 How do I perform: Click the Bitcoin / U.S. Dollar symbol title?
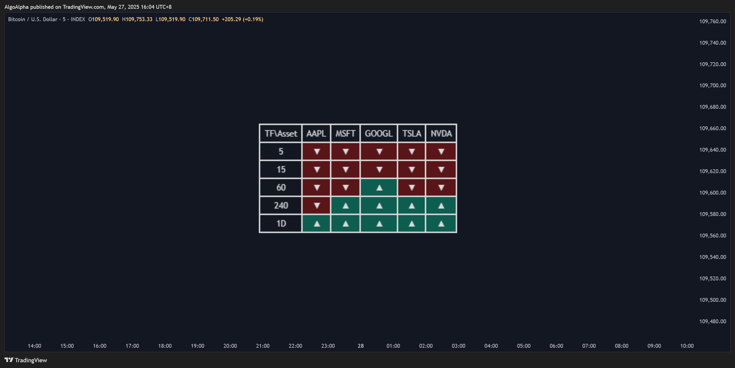click(x=33, y=19)
